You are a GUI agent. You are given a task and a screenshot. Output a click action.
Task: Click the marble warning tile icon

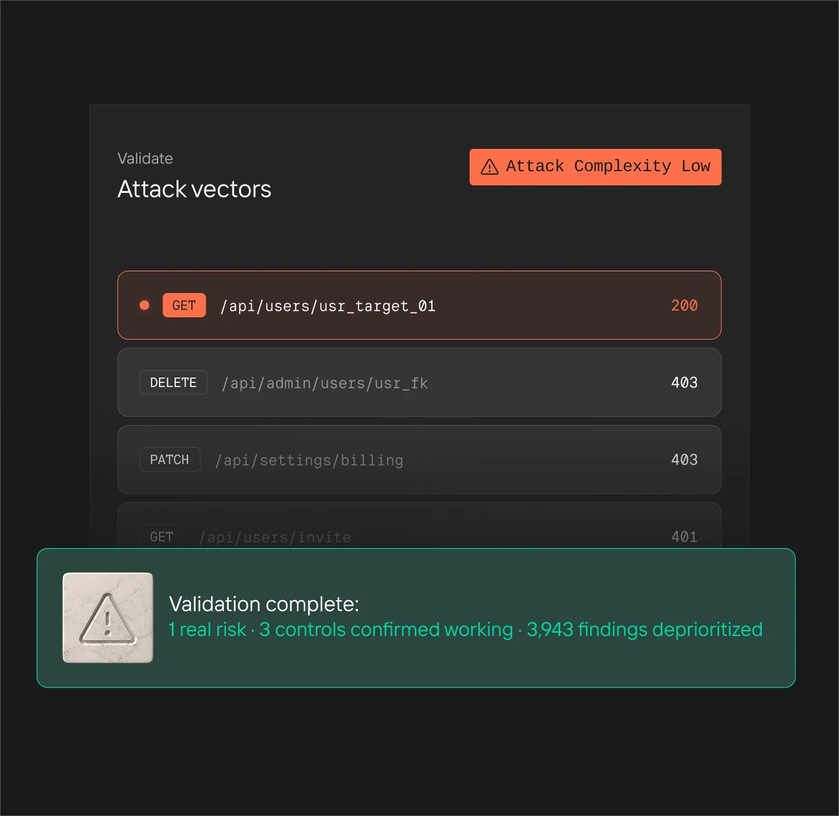click(108, 618)
